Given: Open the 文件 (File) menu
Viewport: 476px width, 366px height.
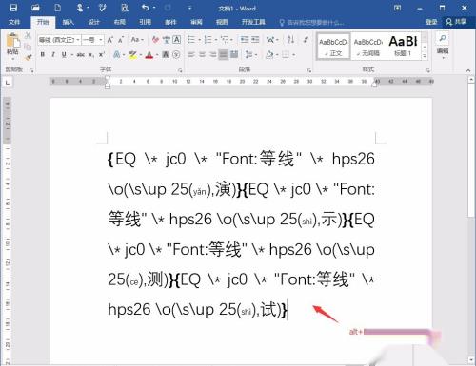Looking at the screenshot, I should (14, 22).
